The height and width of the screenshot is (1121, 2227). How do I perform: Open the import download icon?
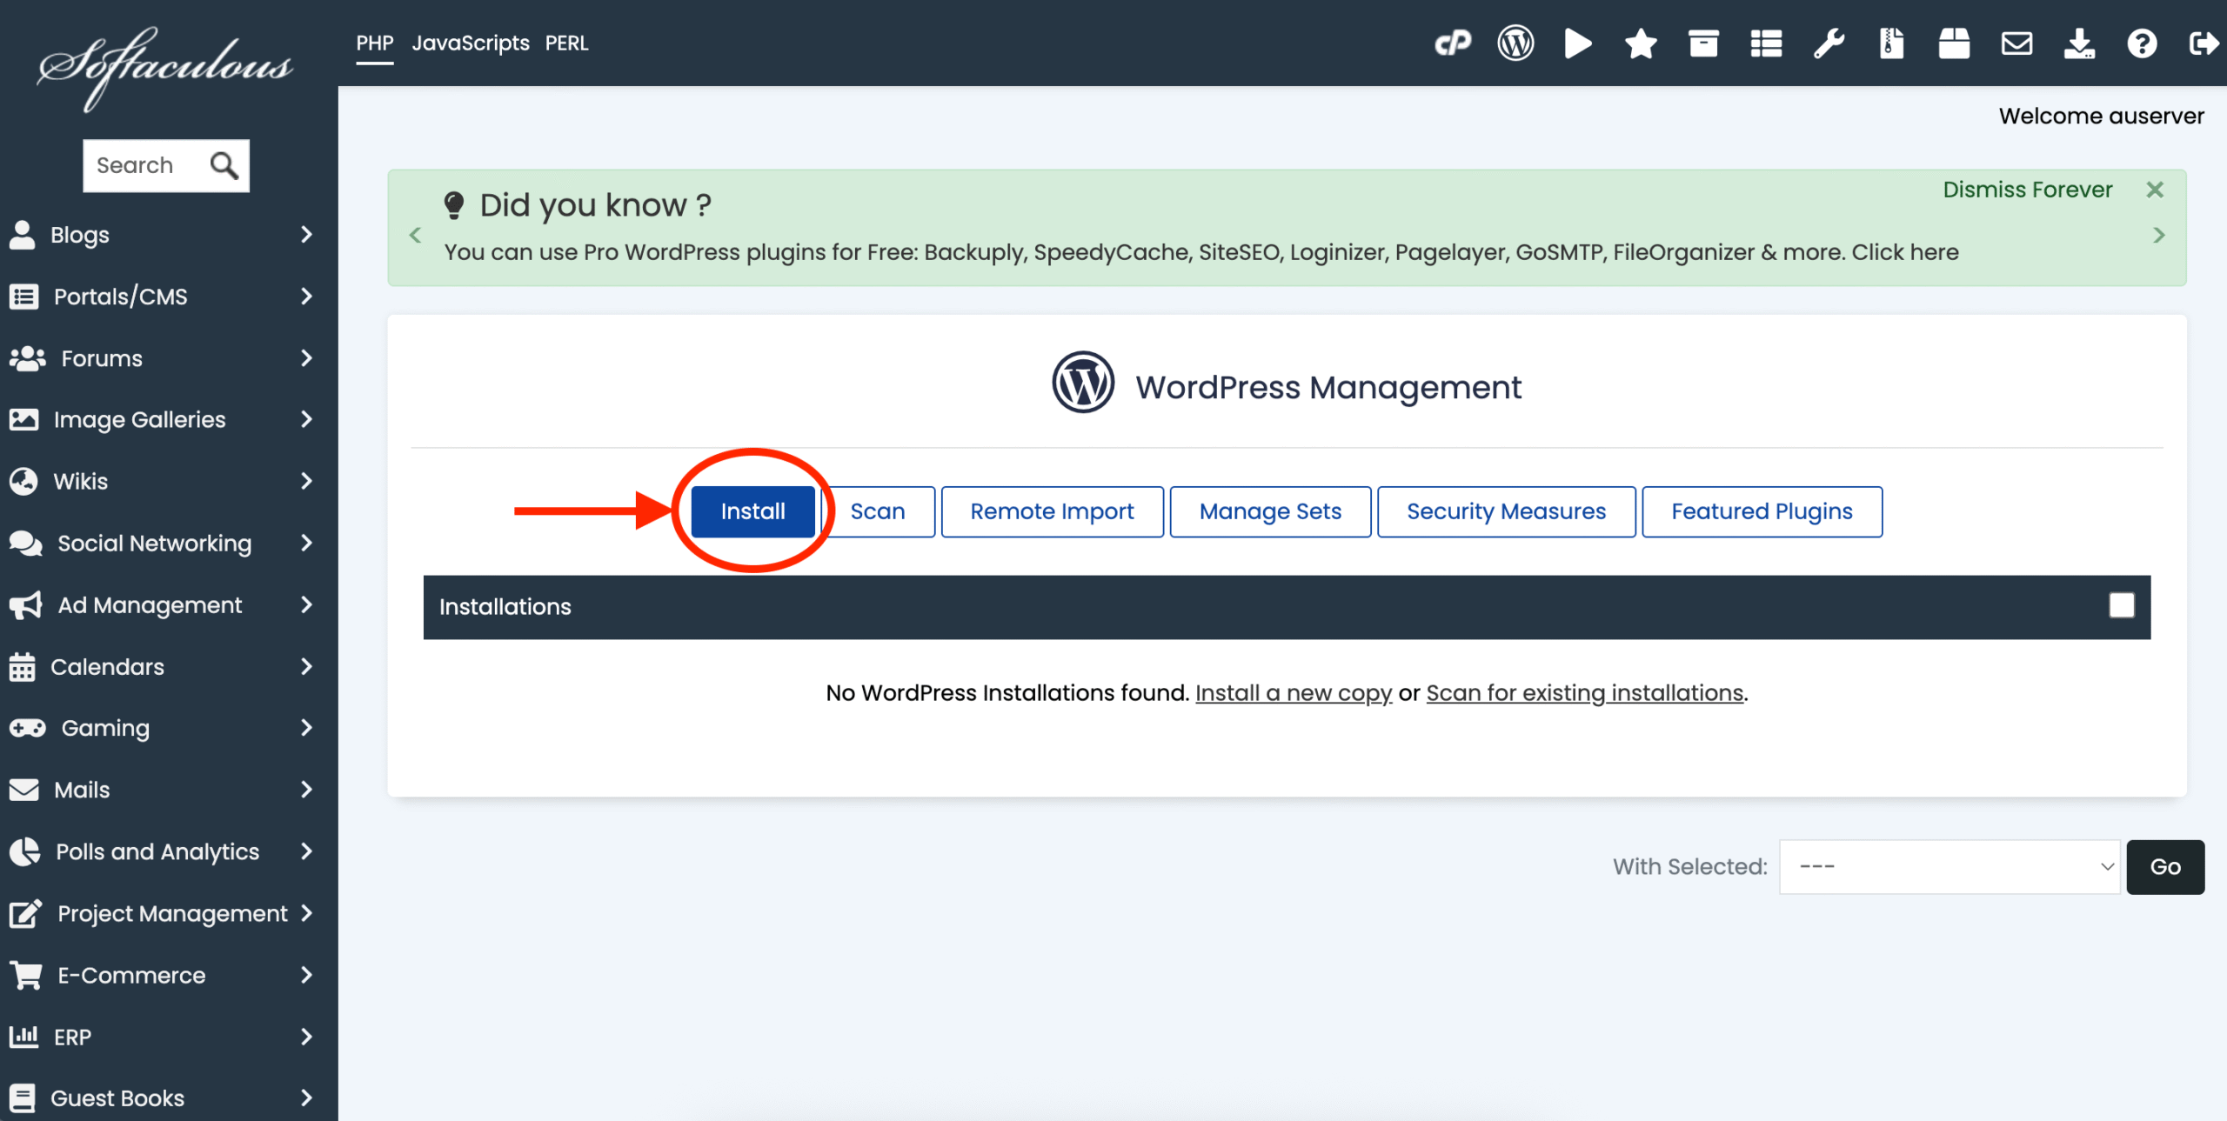pyautogui.click(x=2079, y=43)
